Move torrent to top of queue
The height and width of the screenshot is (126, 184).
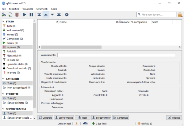[x=39, y=15]
